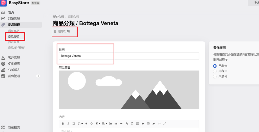
Task: Click the text color droplet icon
Action: click(x=86, y=124)
